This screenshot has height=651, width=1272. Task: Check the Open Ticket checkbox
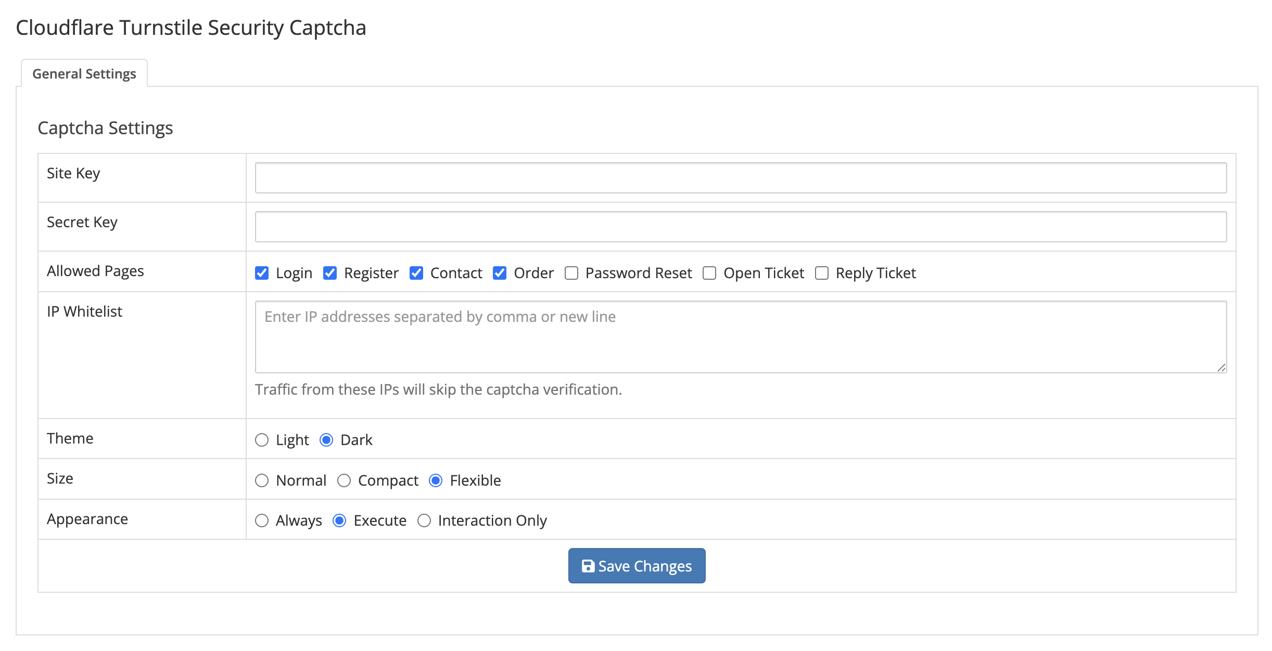coord(709,273)
